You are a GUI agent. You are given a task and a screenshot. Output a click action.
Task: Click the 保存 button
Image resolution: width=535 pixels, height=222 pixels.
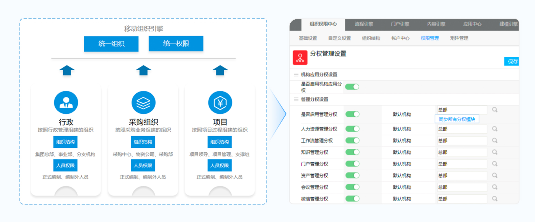click(512, 61)
